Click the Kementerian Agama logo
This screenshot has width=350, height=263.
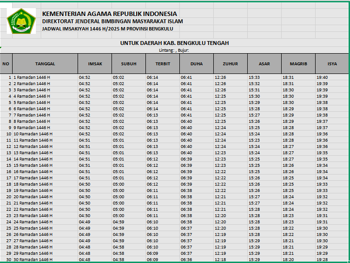pyautogui.click(x=21, y=21)
